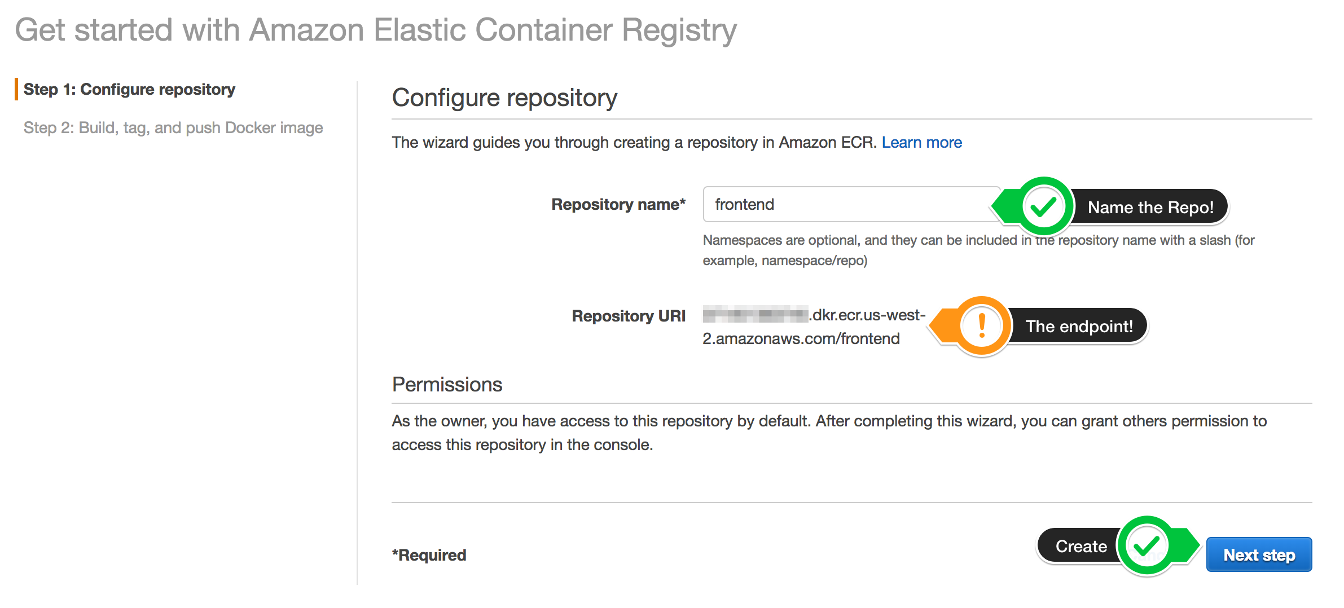Image resolution: width=1344 pixels, height=608 pixels.
Task: Select Step 1: Configure repository
Action: [129, 89]
